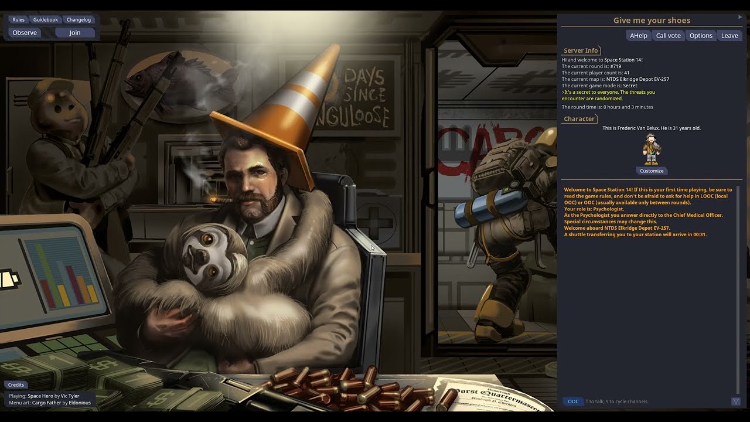Focus the chat input field

click(x=656, y=401)
